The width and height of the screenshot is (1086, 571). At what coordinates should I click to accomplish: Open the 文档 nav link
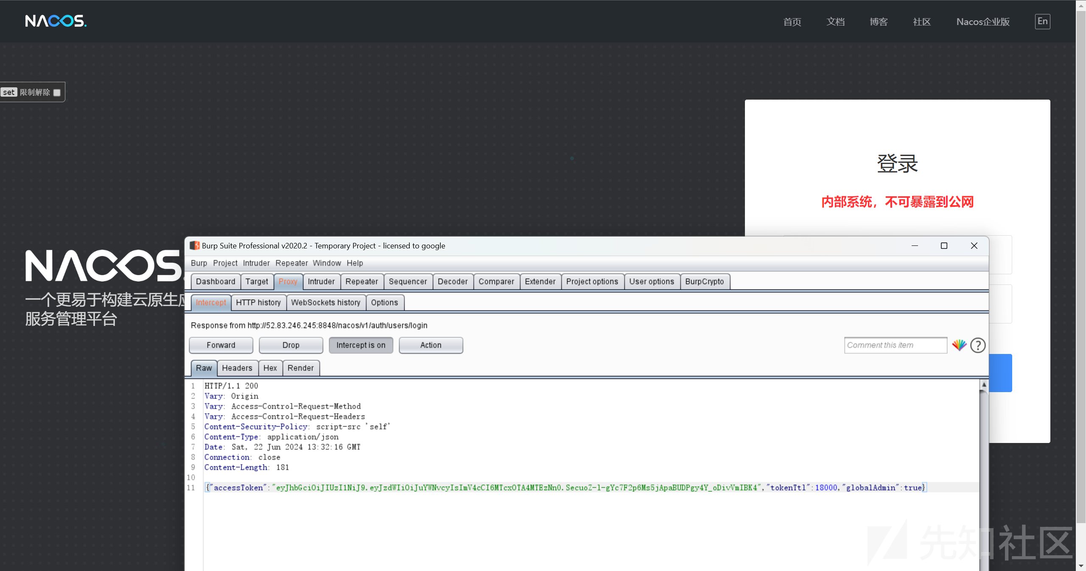pyautogui.click(x=835, y=22)
